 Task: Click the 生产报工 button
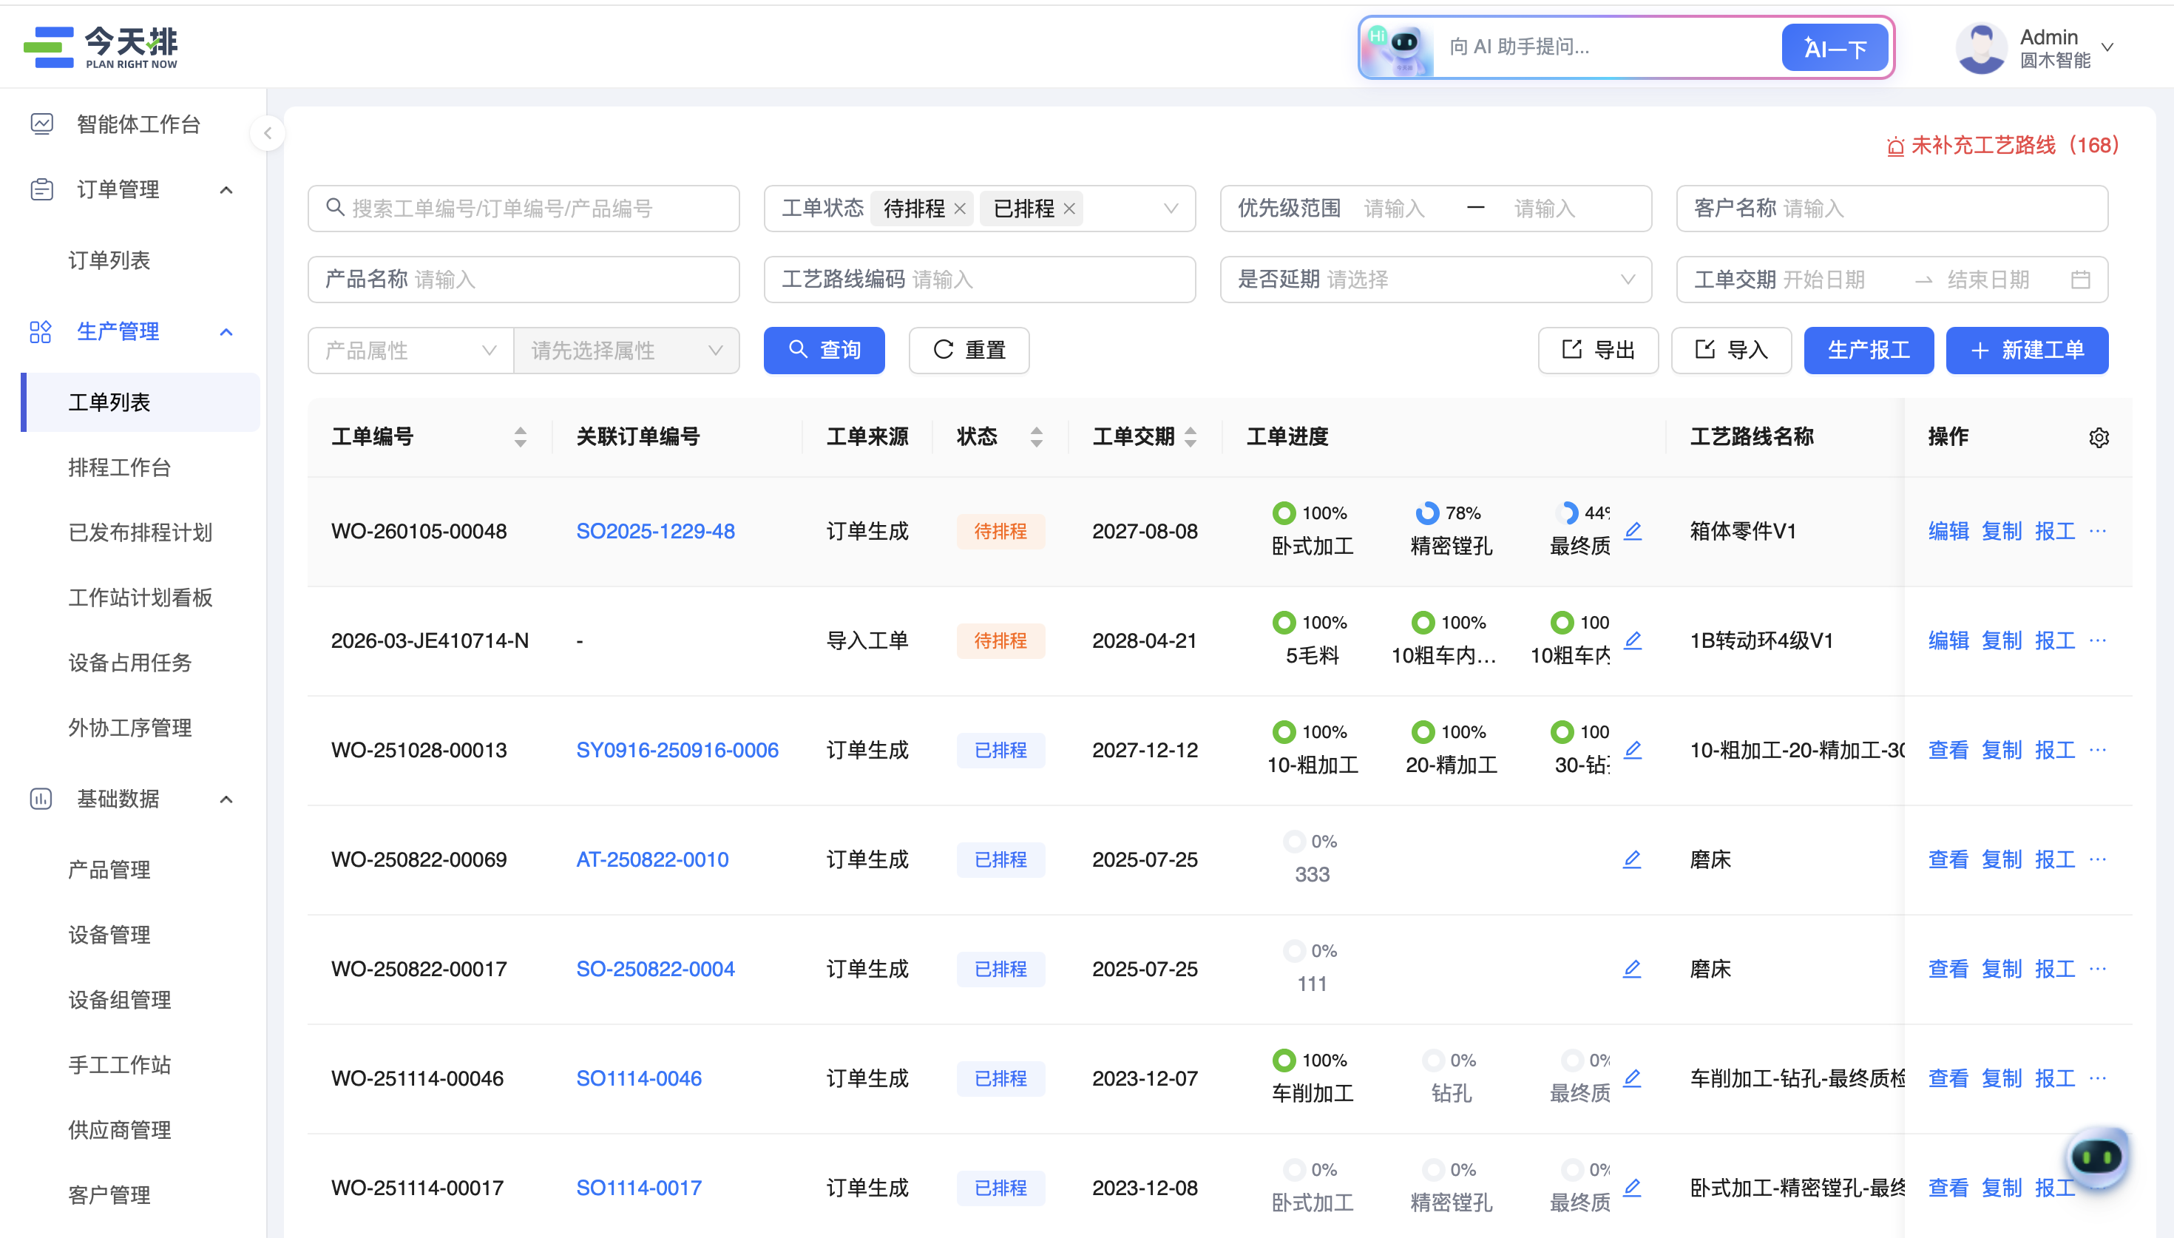pos(1868,351)
